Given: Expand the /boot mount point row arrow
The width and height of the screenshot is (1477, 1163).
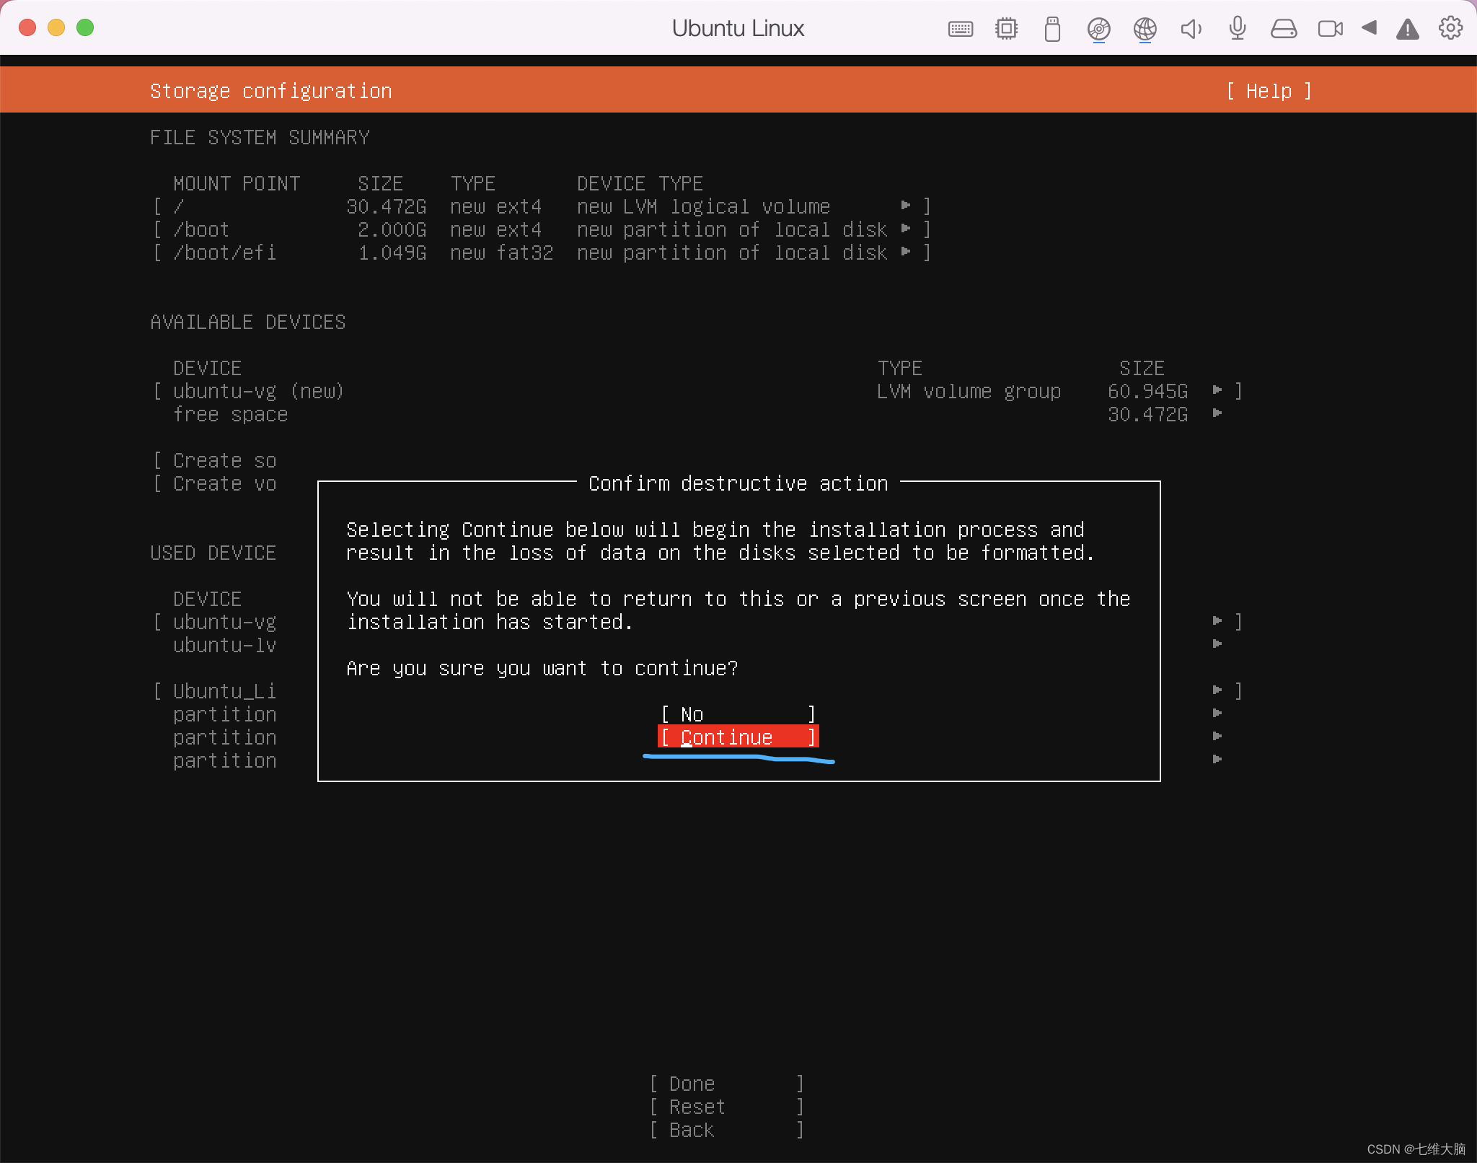Looking at the screenshot, I should [x=906, y=229].
